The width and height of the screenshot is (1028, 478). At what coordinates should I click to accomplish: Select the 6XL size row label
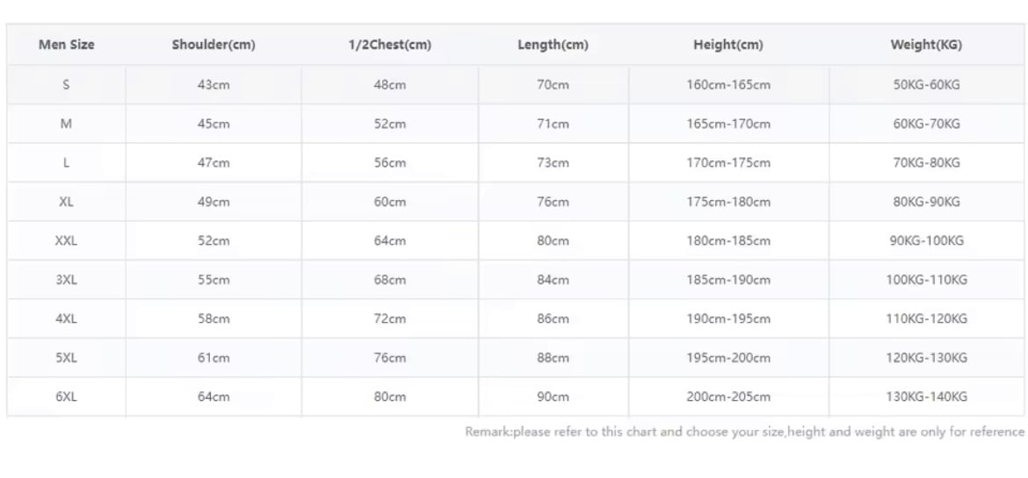click(x=66, y=396)
